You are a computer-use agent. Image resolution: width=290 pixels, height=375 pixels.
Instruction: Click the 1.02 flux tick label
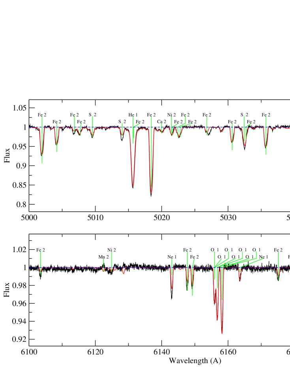(19, 249)
